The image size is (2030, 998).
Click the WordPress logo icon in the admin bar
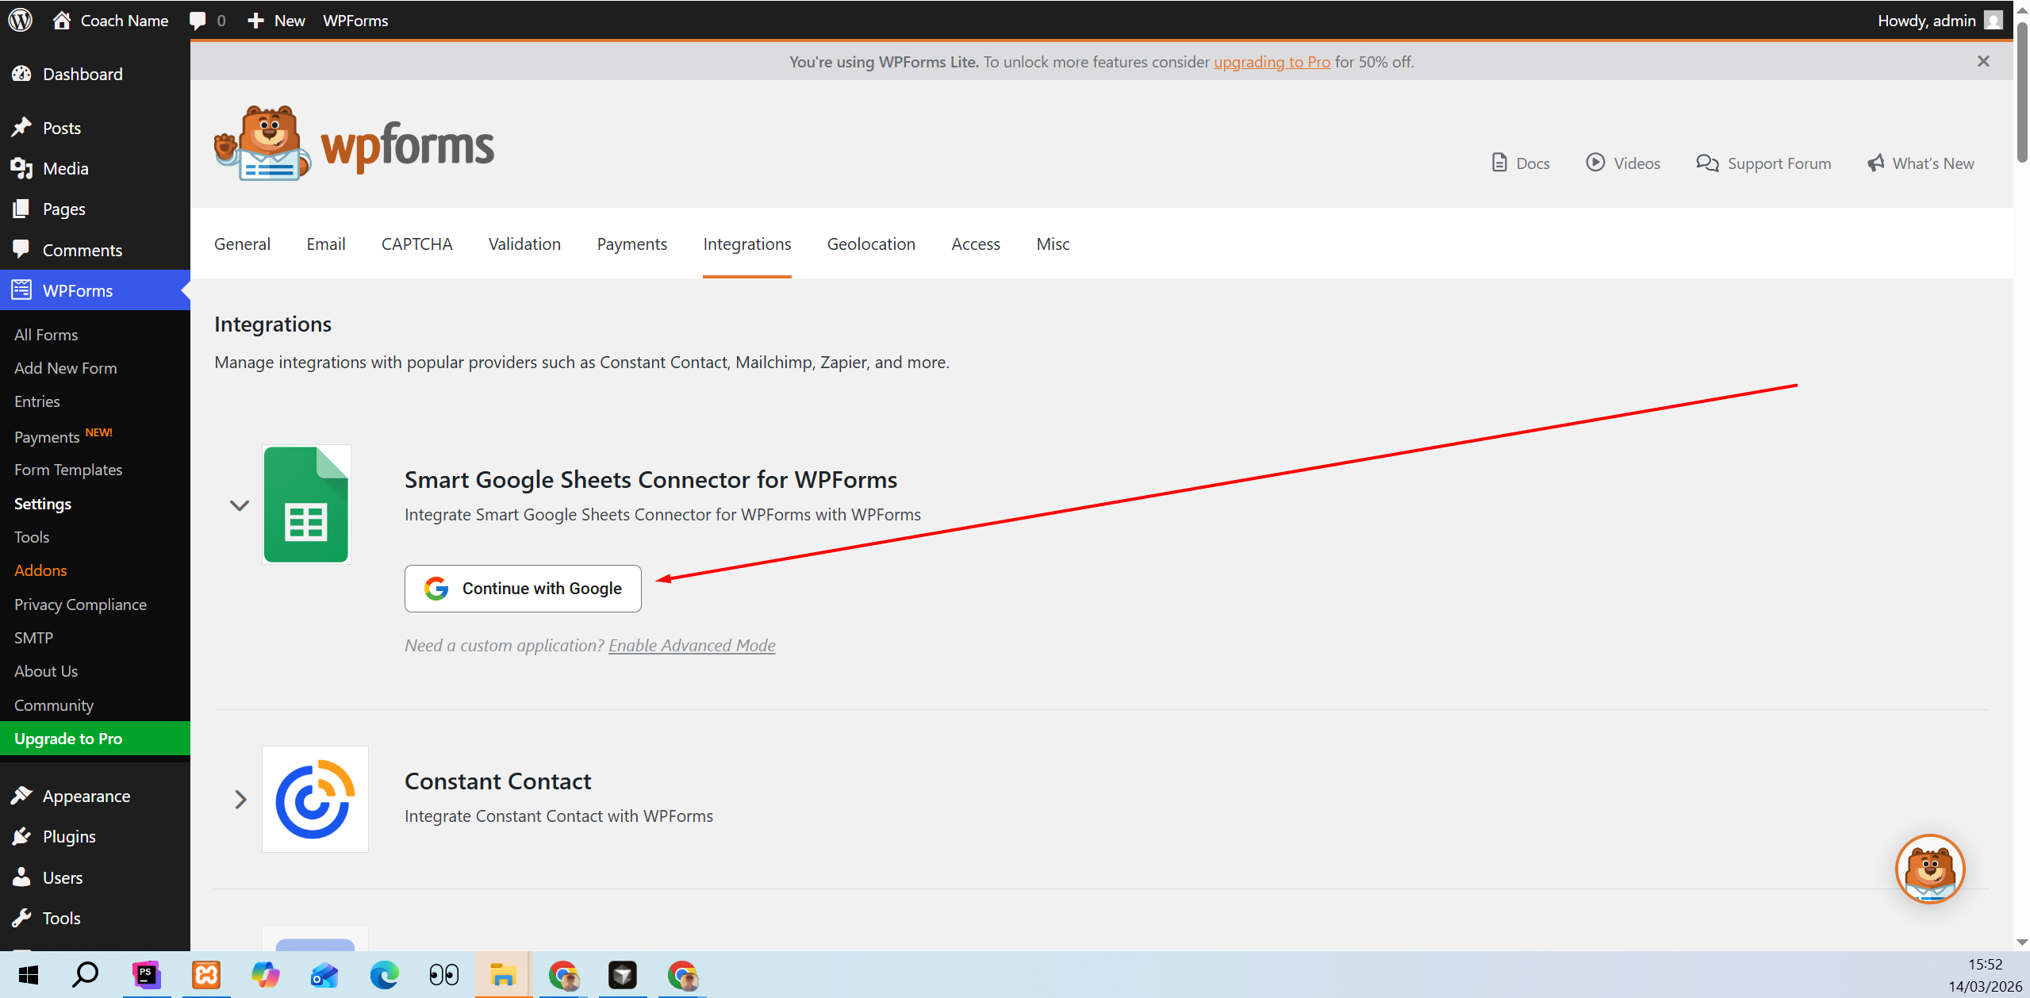point(20,20)
